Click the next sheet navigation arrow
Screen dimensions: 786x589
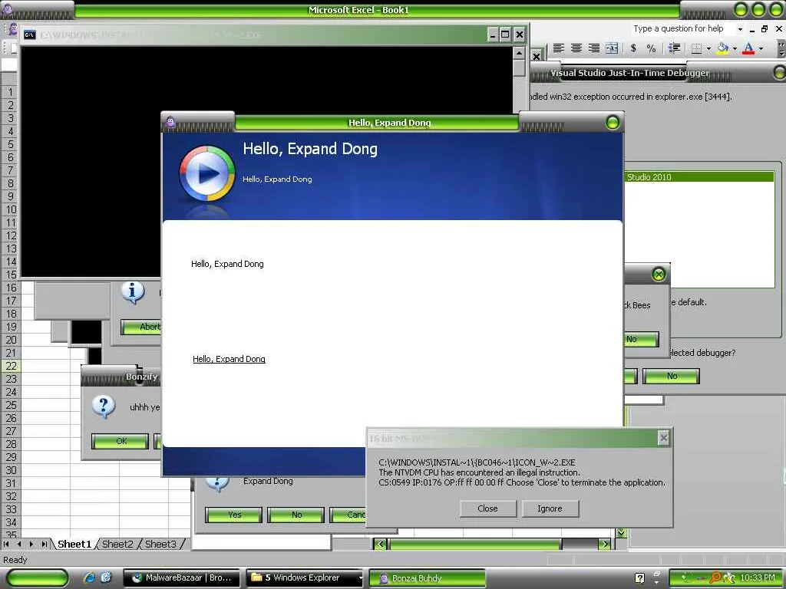[31, 544]
